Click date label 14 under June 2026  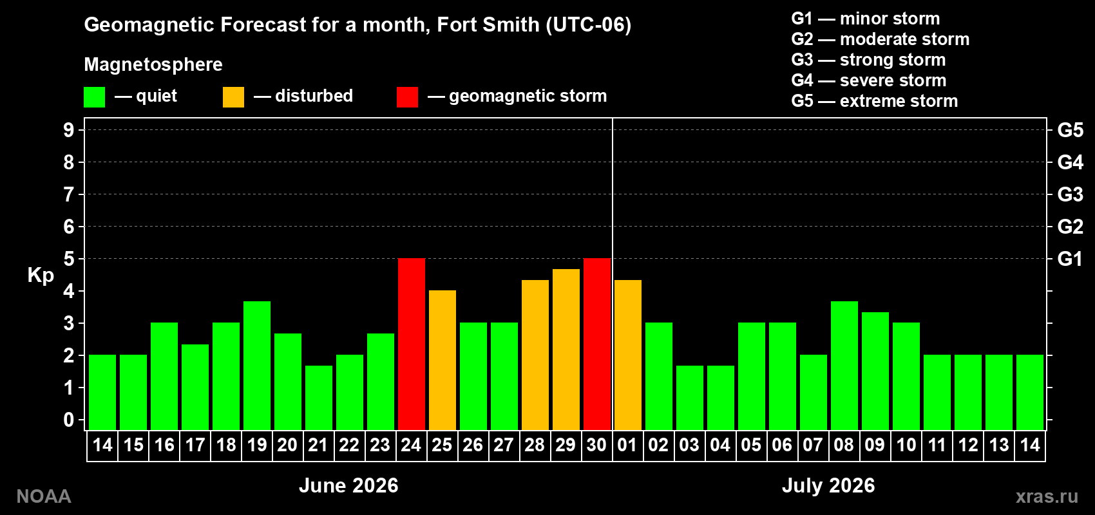coord(102,445)
